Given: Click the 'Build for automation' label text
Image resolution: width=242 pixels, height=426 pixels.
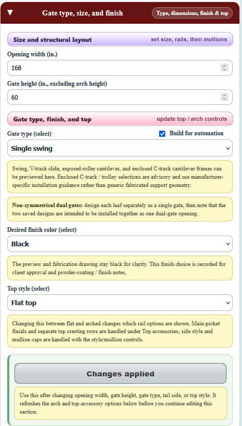Looking at the screenshot, I should coord(197,133).
